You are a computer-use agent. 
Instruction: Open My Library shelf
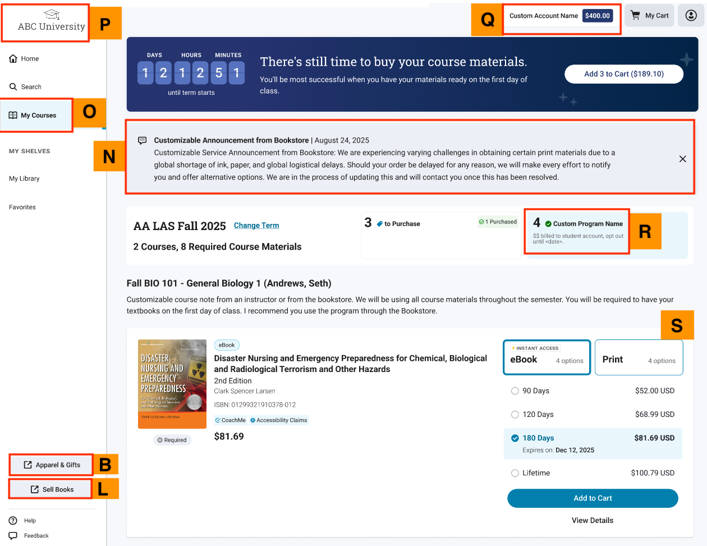point(24,178)
